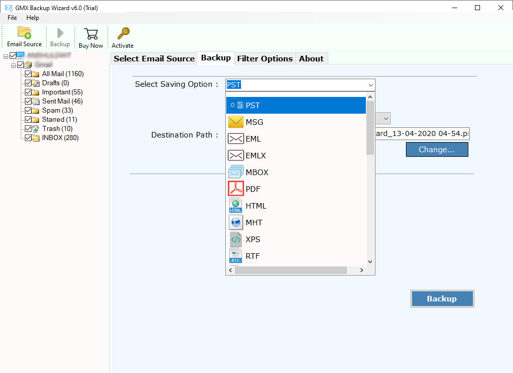Switch to Filter Options tab
Image resolution: width=513 pixels, height=373 pixels.
point(265,58)
